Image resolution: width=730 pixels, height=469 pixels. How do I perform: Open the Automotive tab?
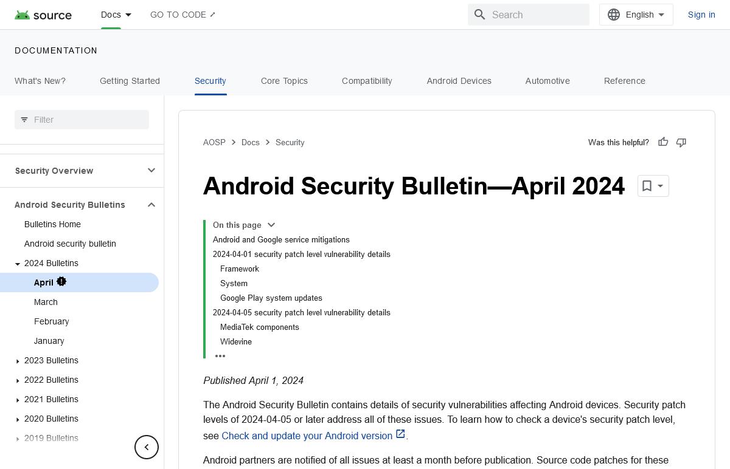(x=547, y=81)
